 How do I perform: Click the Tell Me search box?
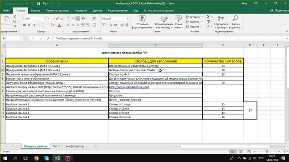pyautogui.click(x=159, y=11)
